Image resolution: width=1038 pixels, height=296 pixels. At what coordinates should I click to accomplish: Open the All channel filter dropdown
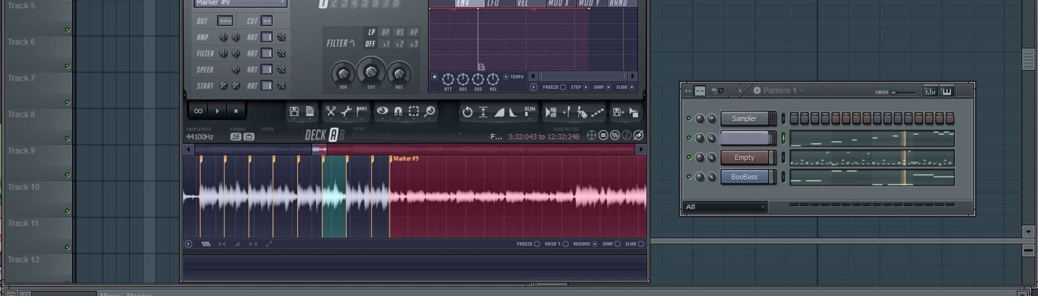(x=725, y=207)
